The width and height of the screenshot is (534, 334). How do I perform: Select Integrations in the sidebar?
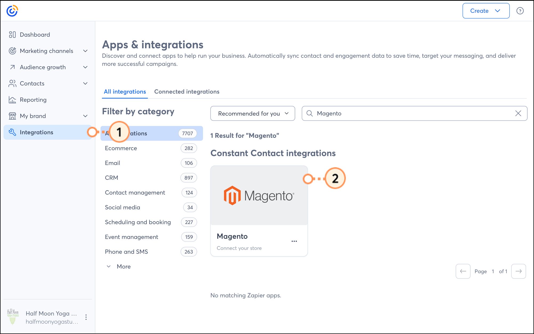click(48, 132)
